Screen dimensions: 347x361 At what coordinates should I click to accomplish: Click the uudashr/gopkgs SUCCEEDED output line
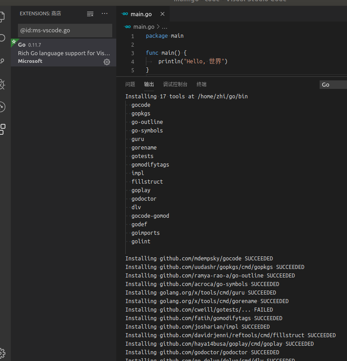(x=215, y=267)
